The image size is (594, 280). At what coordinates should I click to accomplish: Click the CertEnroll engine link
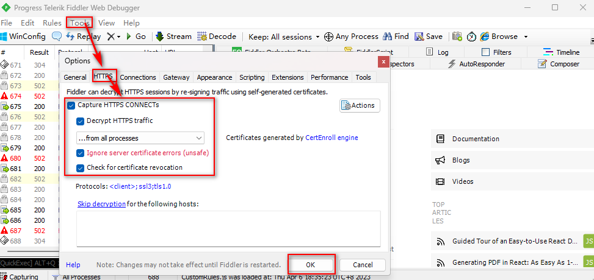[331, 138]
